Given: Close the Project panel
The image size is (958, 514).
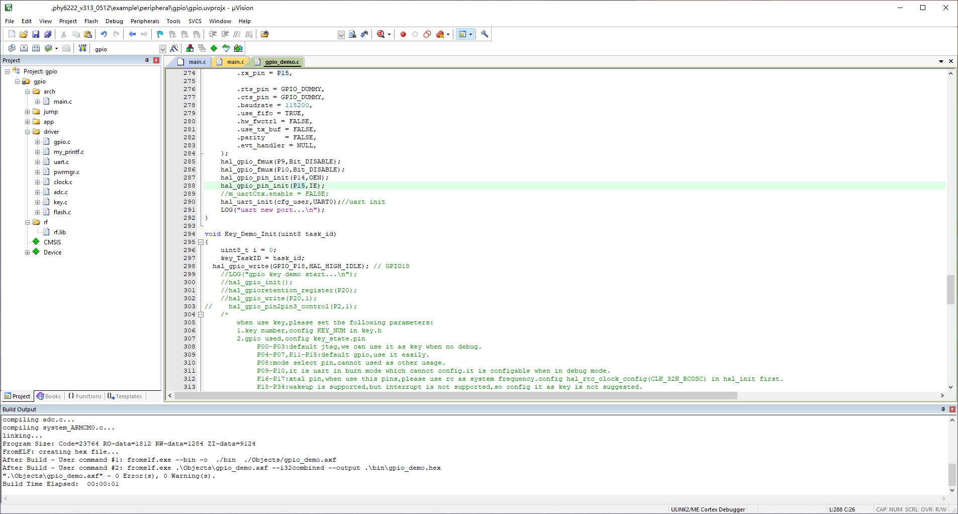Looking at the screenshot, I should (156, 60).
